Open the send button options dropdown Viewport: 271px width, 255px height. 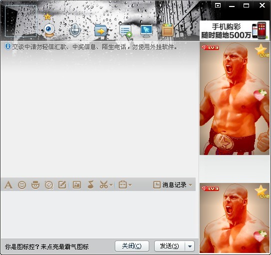(x=190, y=246)
